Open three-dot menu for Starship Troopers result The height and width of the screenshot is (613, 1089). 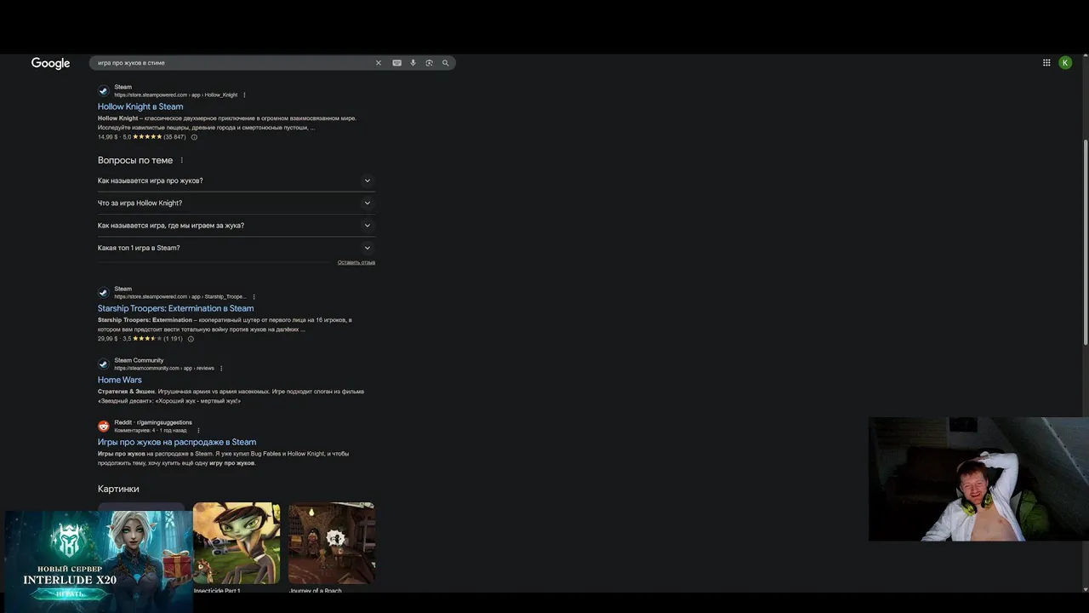point(254,296)
